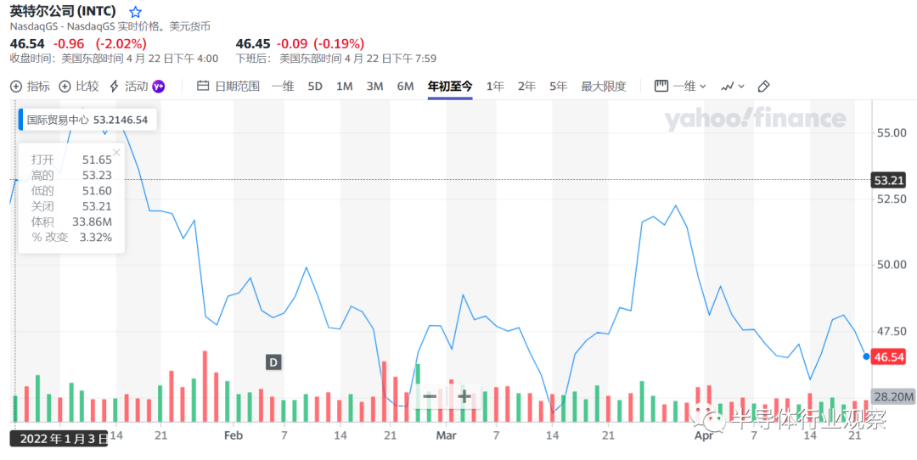Click the 打开 51.65 open price row

click(71, 159)
